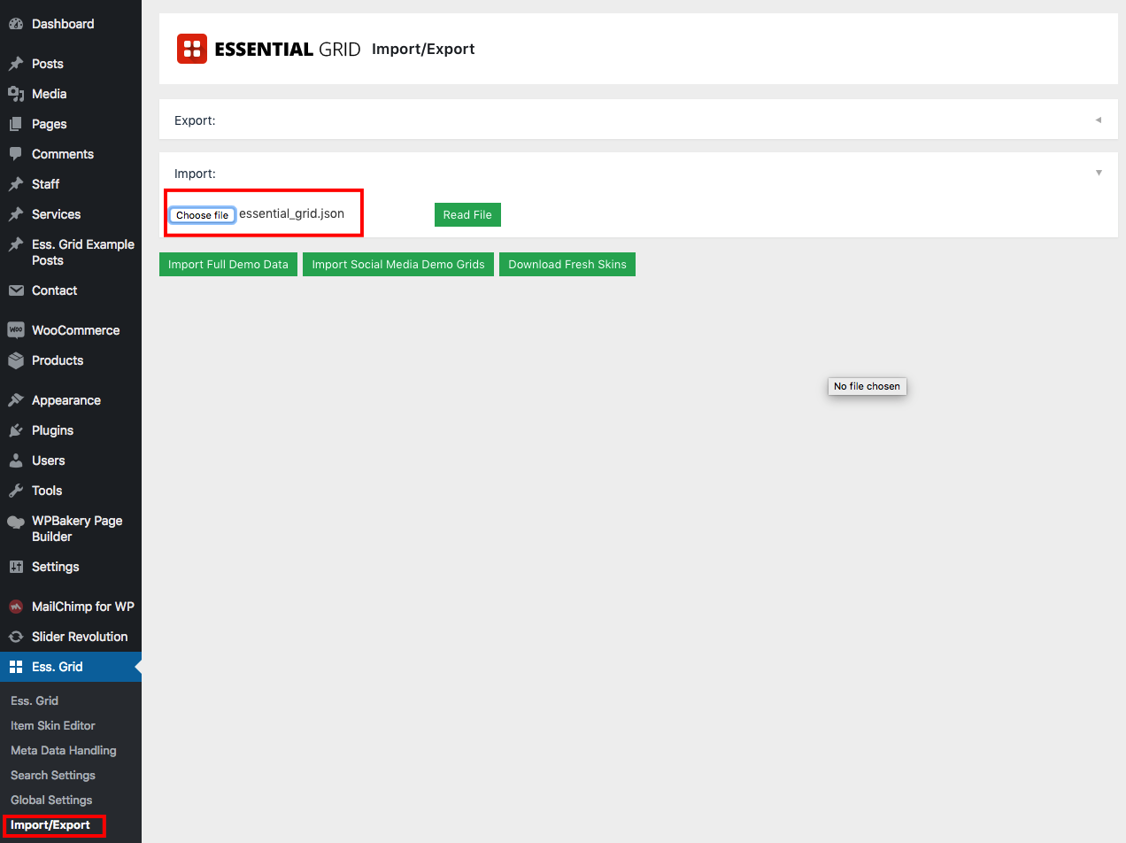Image resolution: width=1126 pixels, height=843 pixels.
Task: Click the WPBakery Page Builder cloud icon
Action: pos(16,522)
